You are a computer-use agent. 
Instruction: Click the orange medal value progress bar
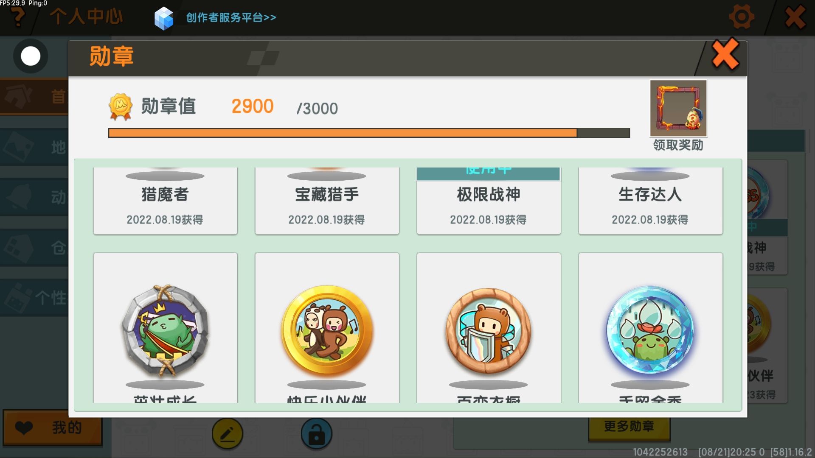[x=369, y=133]
